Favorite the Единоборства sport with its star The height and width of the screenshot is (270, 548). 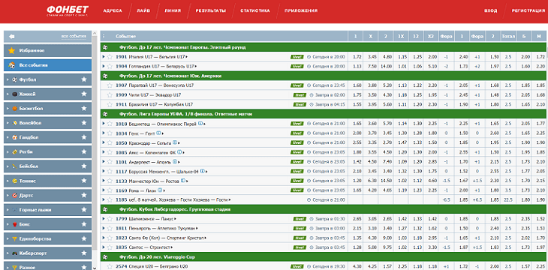(84, 239)
